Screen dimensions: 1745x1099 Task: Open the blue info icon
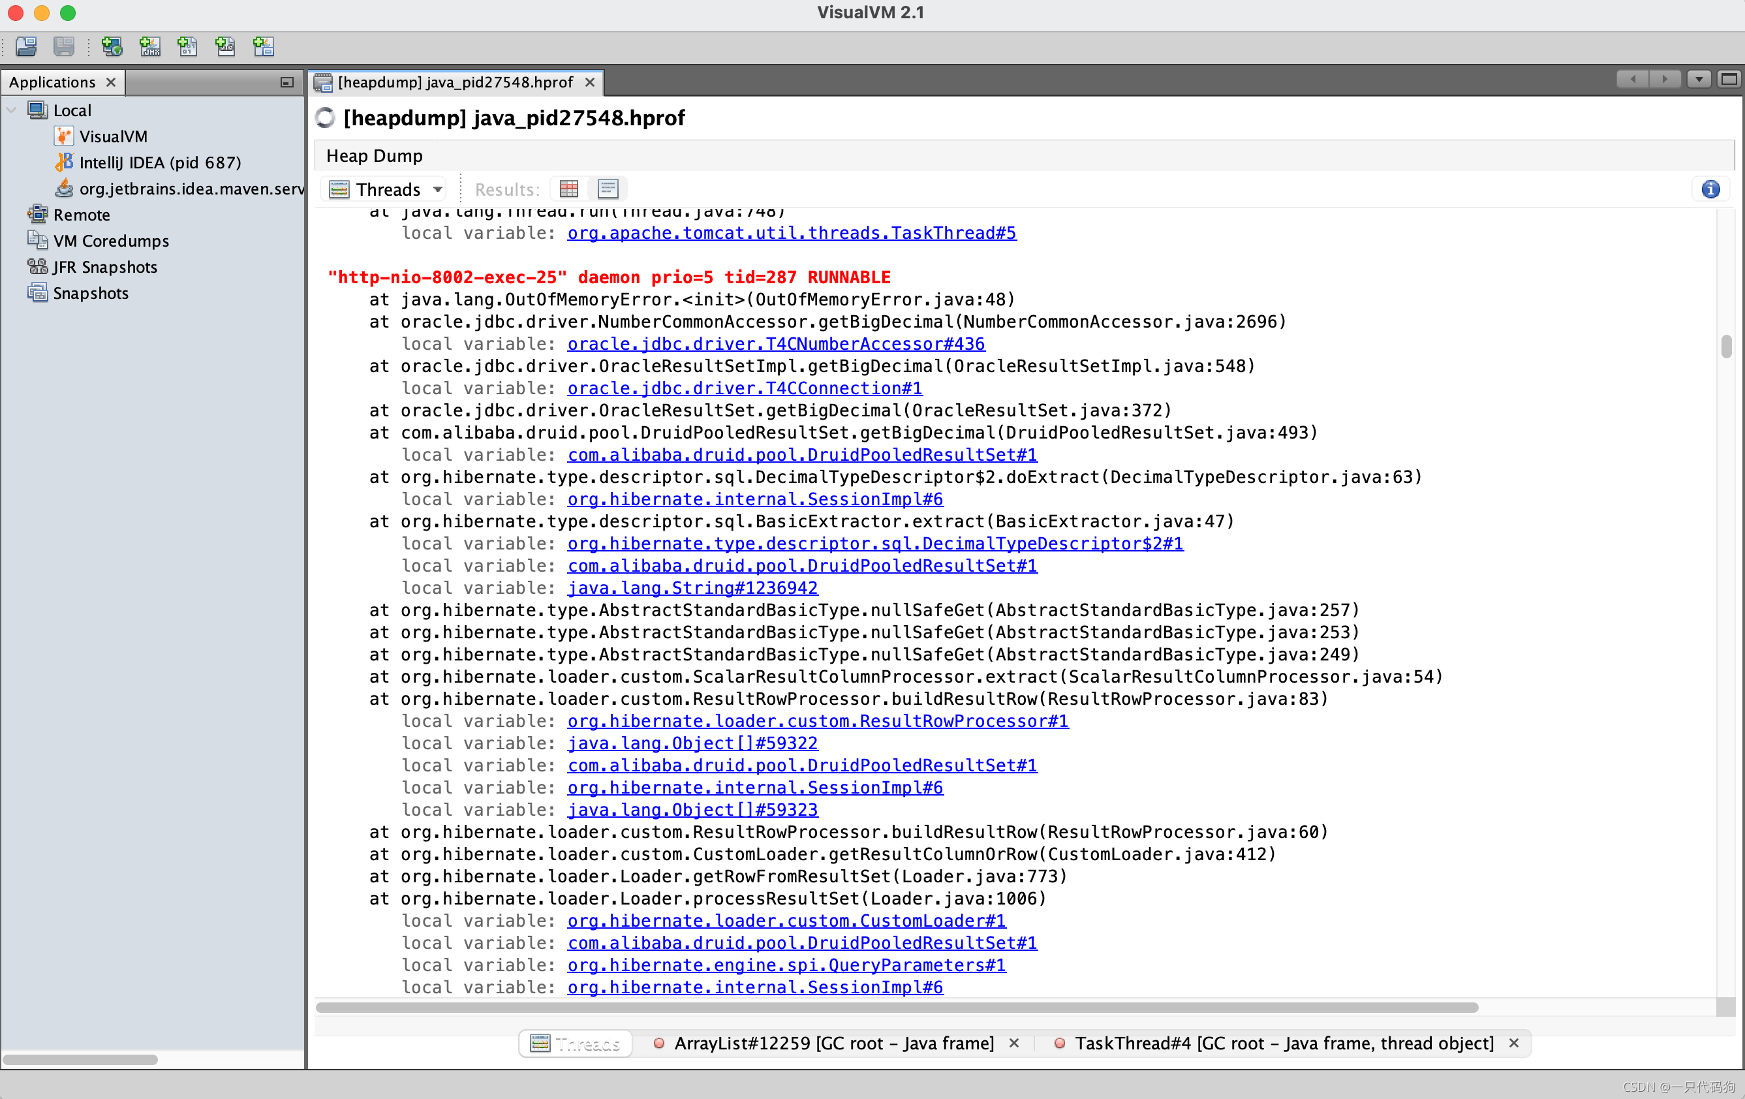click(1710, 189)
